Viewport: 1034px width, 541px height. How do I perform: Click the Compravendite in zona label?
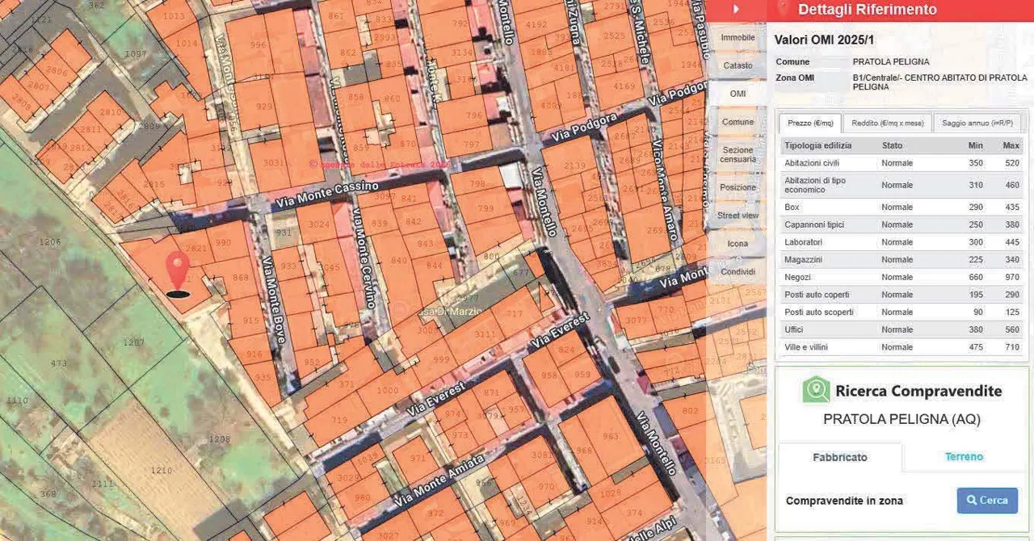pyautogui.click(x=844, y=501)
